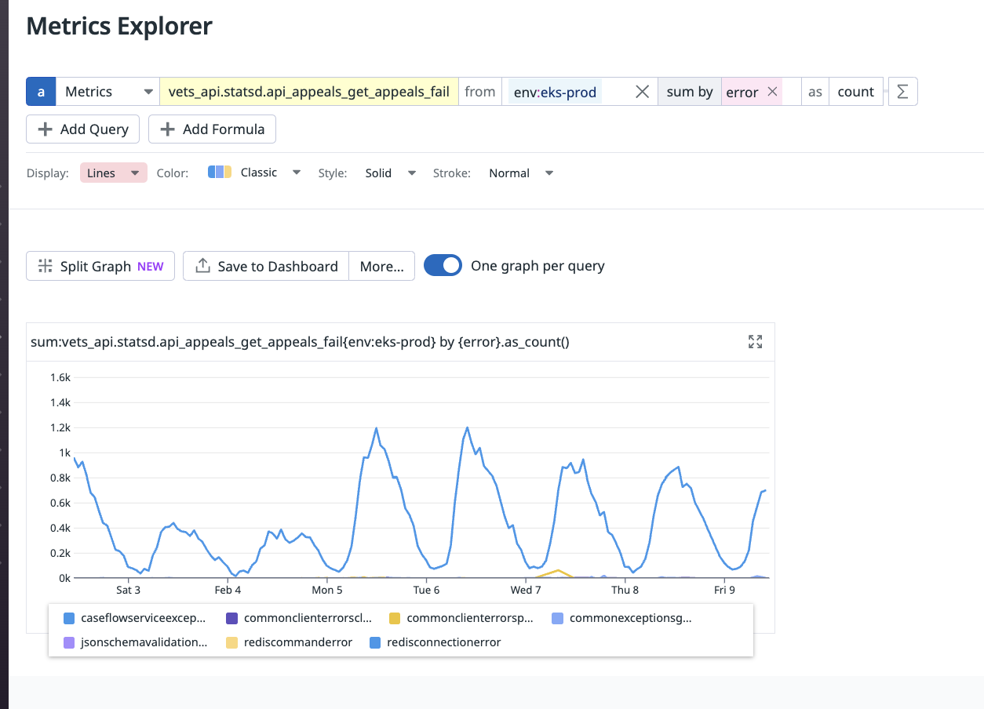Screen dimensions: 984x709
Task: Click the Split Graph grid icon
Action: (46, 266)
